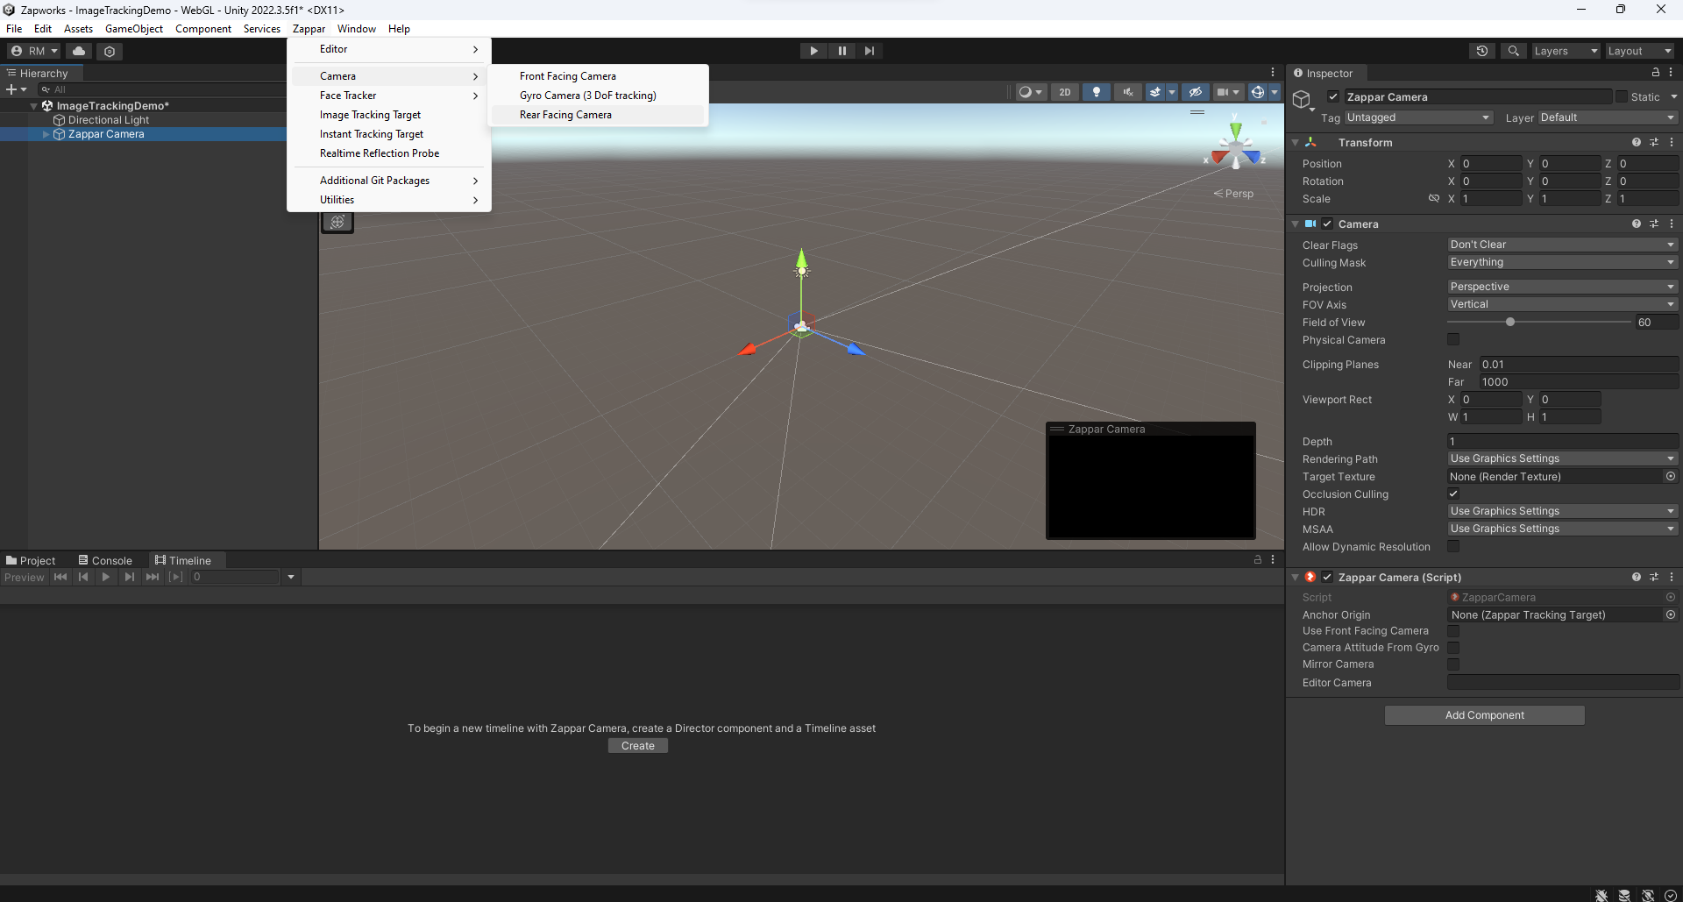1683x902 pixels.
Task: Enable Camera Attitude From Gyro checkbox
Action: 1453,648
